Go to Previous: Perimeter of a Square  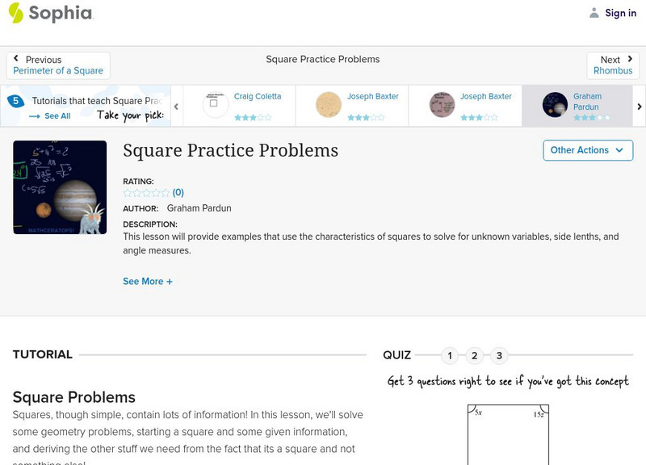(x=58, y=65)
